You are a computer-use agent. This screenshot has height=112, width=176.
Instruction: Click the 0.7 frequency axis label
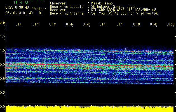point(2,92)
